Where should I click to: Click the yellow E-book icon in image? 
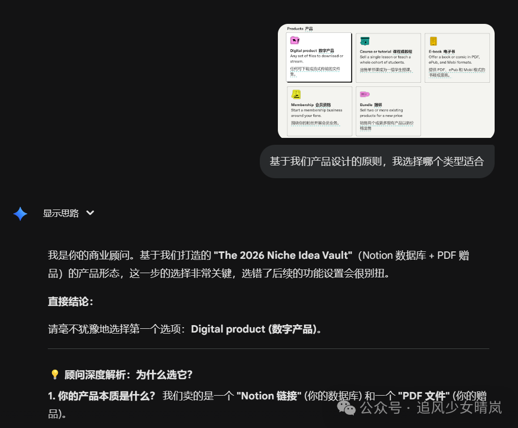pyautogui.click(x=433, y=41)
